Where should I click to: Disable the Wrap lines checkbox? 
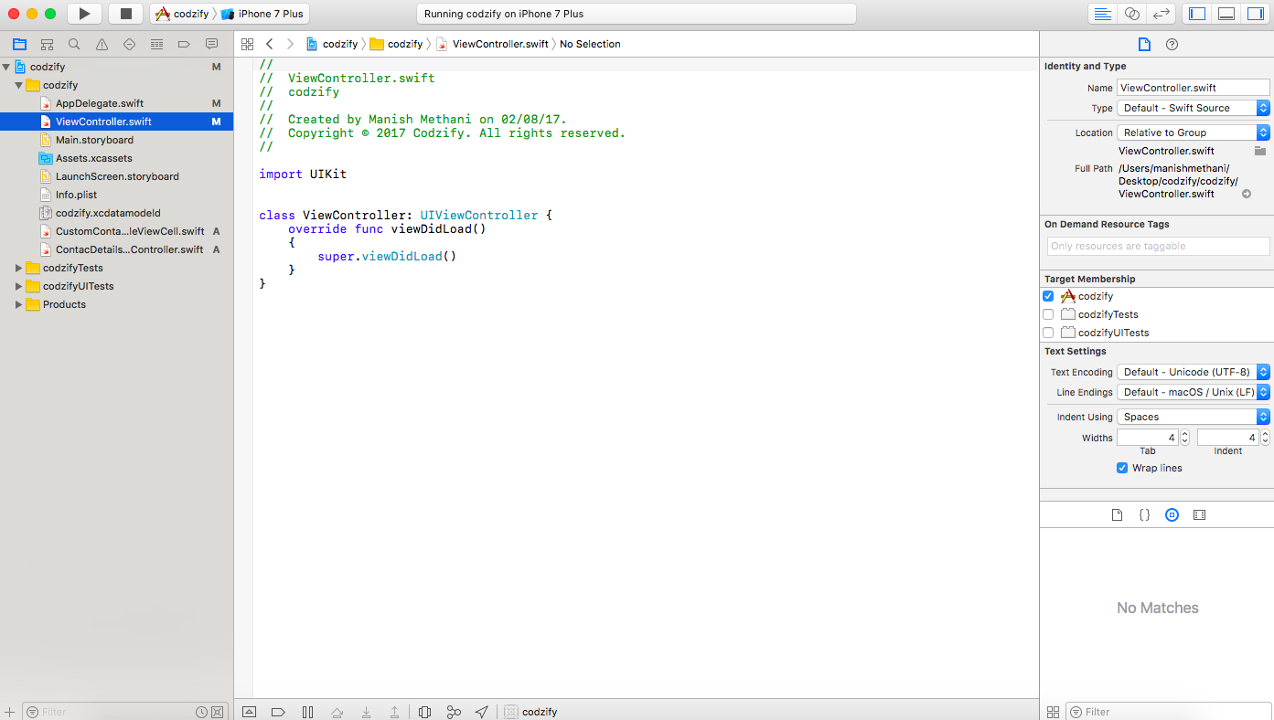[1122, 468]
